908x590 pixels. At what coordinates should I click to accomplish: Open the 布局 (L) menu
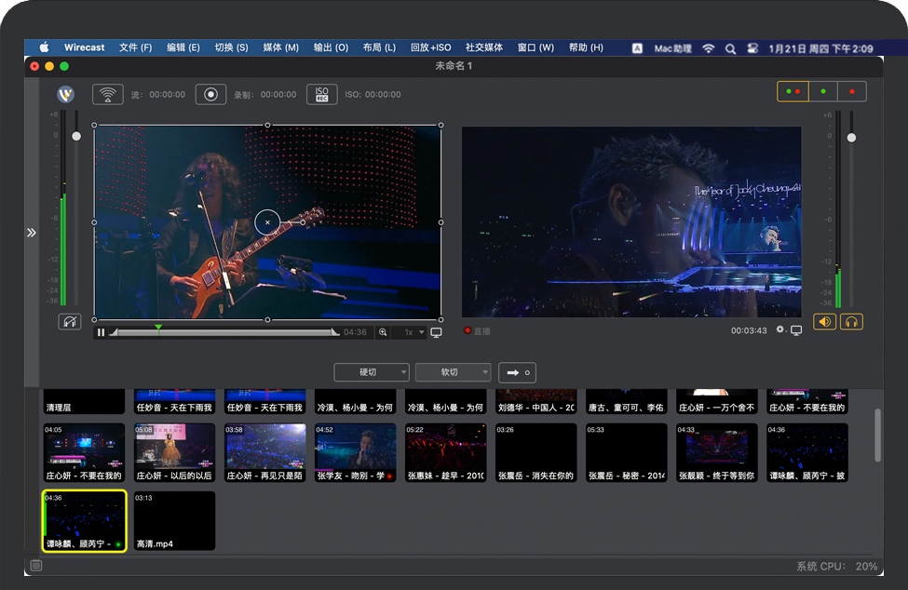point(379,47)
